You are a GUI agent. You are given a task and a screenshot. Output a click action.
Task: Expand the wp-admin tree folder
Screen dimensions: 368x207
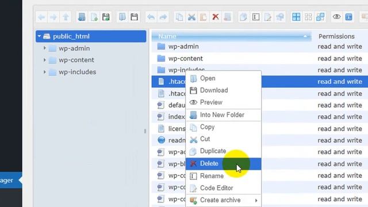click(x=45, y=48)
